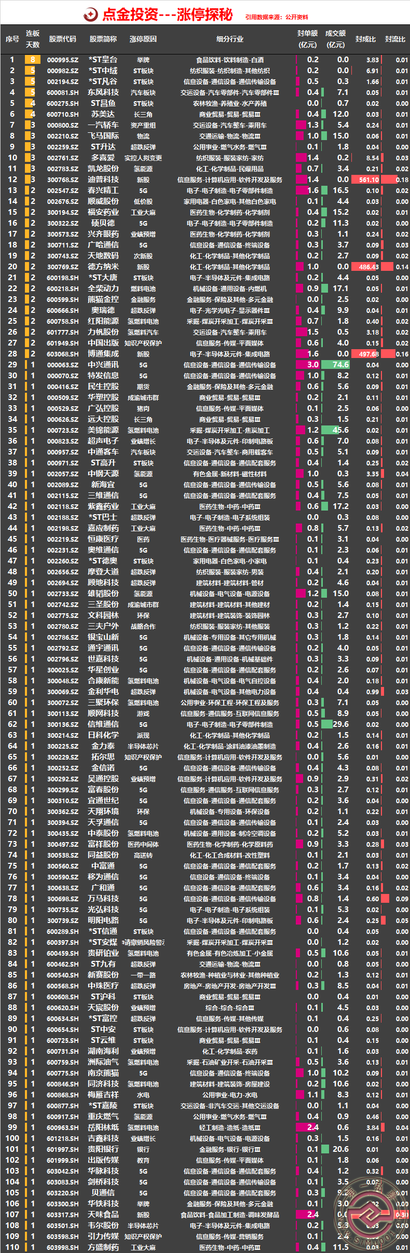This screenshot has width=410, height=1253.
Task: Click the red 点金投资 logo icon
Action: coord(91,15)
